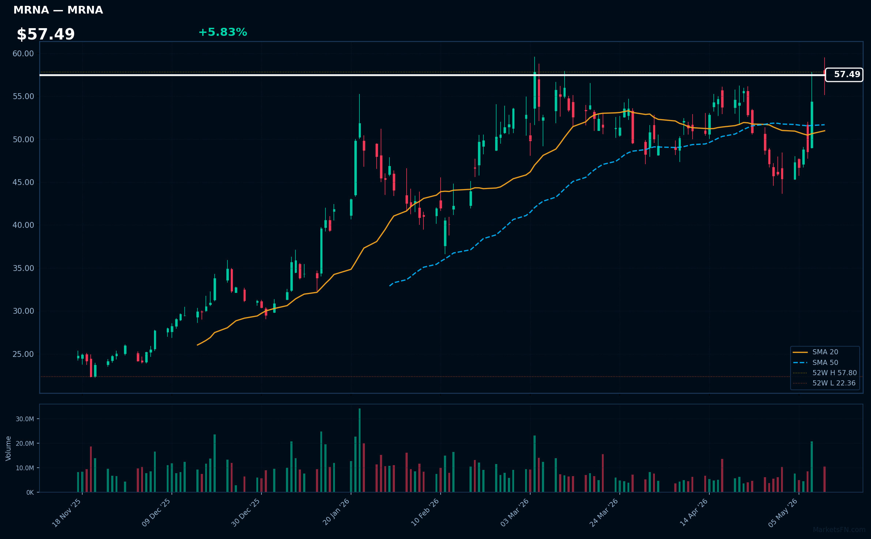
Task: Click the 20.0M volume axis label
Action: coord(24,444)
